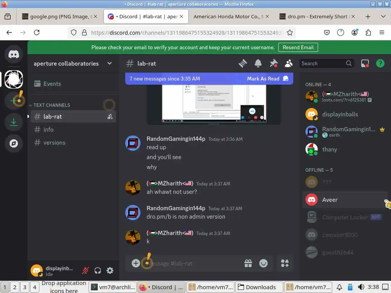Open shared screenshot image attachment
Image resolution: width=391 pixels, height=293 pixels.
(x=214, y=103)
